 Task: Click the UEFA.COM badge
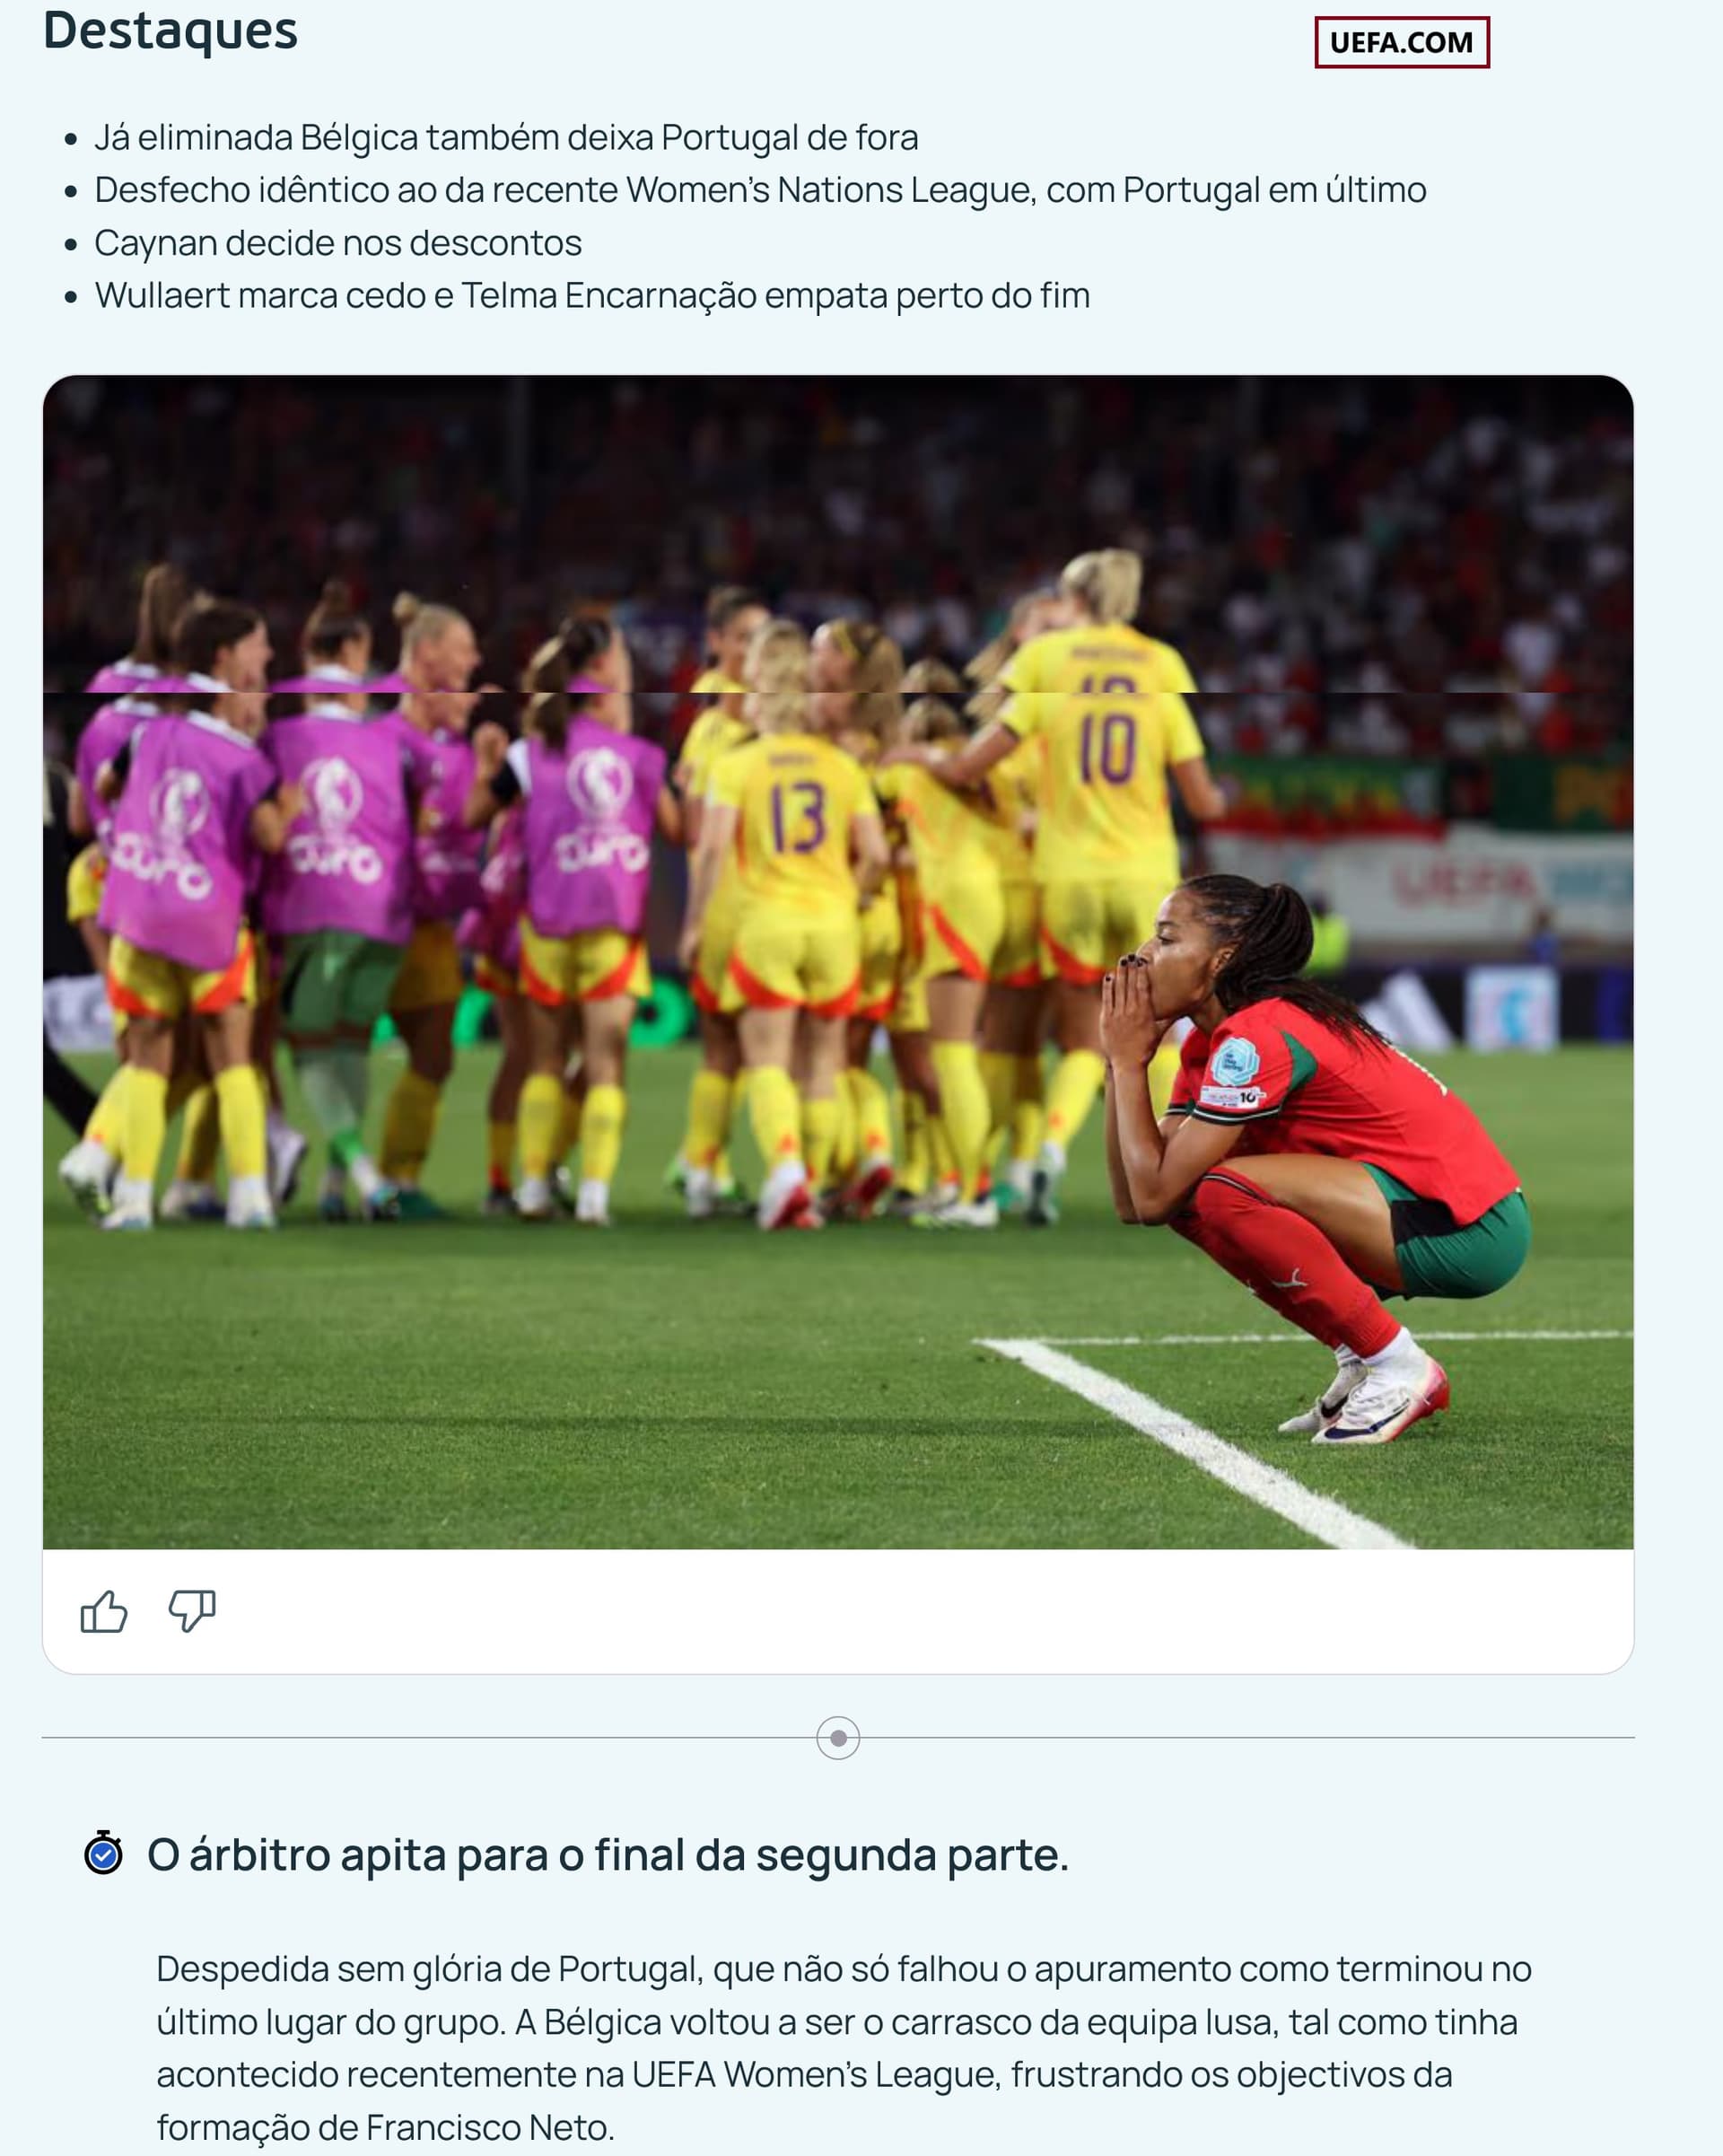[1401, 42]
